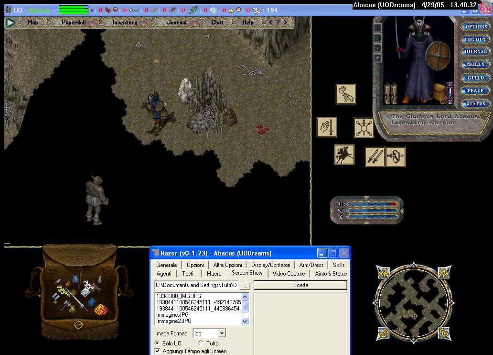The width and height of the screenshot is (493, 355).
Task: Click the health bar in the status gump
Action: pyautogui.click(x=373, y=204)
